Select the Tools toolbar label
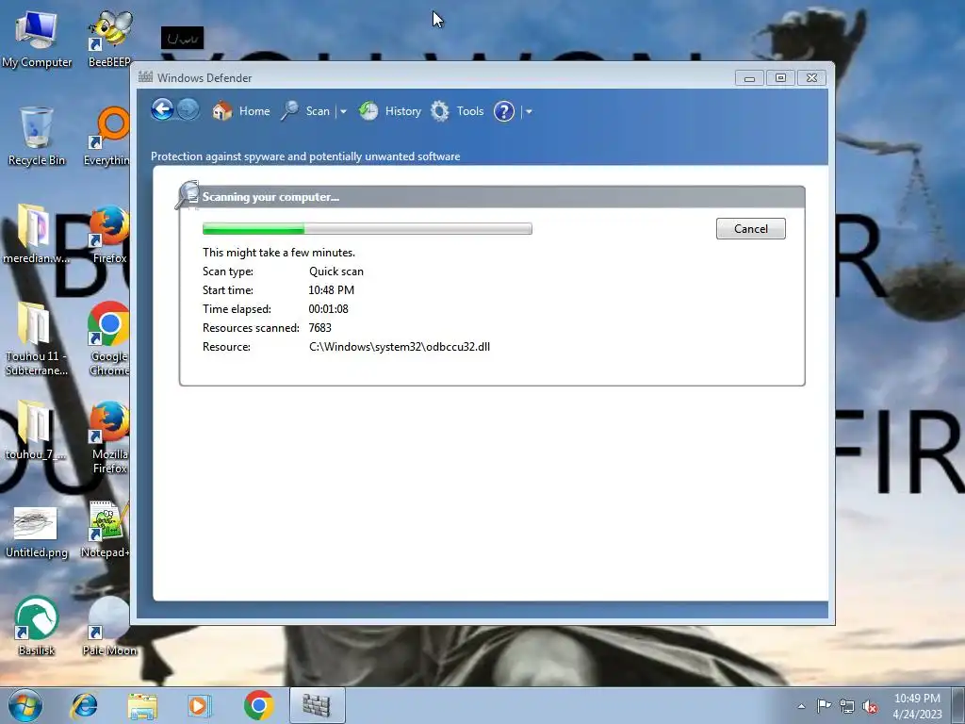The width and height of the screenshot is (965, 724). [x=470, y=111]
